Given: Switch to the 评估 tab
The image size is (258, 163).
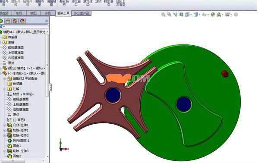Looking at the screenshot, I should tap(48, 13).
